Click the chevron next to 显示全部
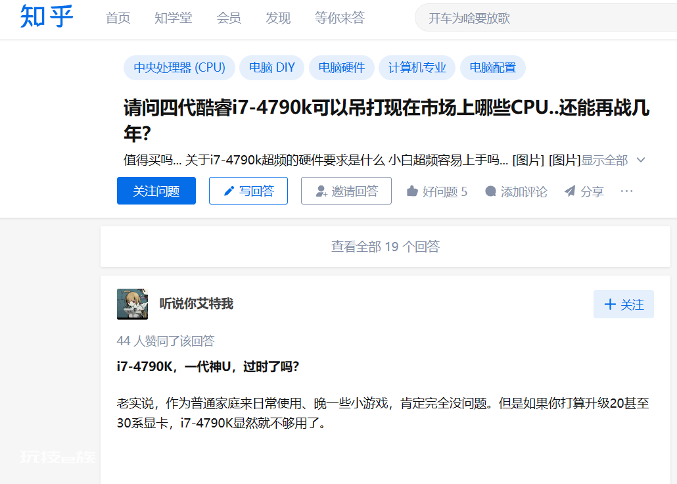Image resolution: width=677 pixels, height=484 pixels. (641, 160)
